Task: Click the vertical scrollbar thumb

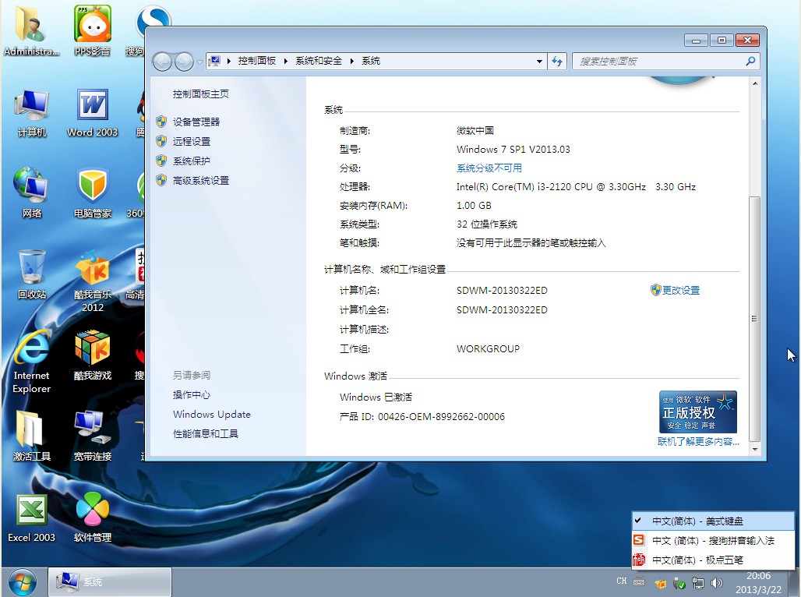Action: point(755,319)
